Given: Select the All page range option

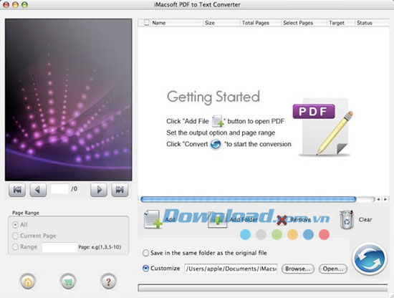Looking at the screenshot, I should click(x=15, y=225).
